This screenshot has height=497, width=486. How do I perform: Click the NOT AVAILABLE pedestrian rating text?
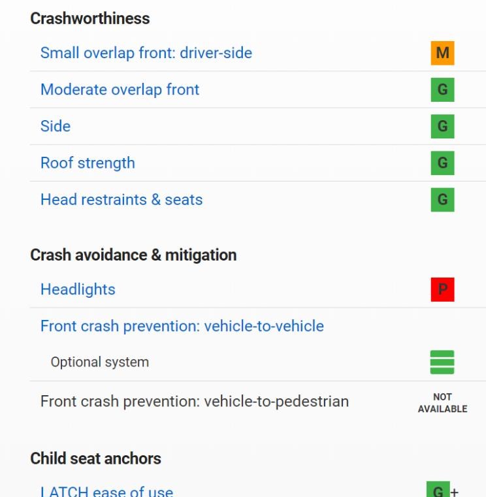click(x=443, y=403)
